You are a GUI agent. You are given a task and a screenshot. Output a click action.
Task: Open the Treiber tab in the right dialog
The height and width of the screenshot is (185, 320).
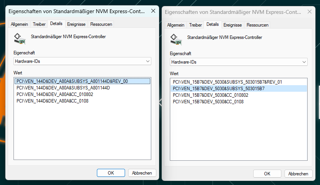point(195,25)
